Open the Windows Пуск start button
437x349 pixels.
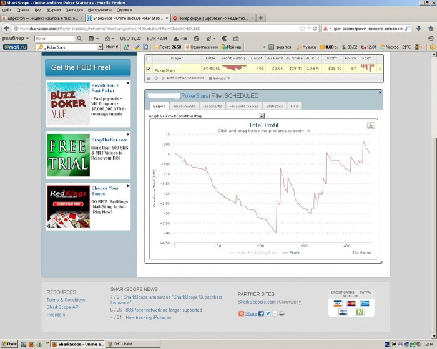pyautogui.click(x=9, y=344)
